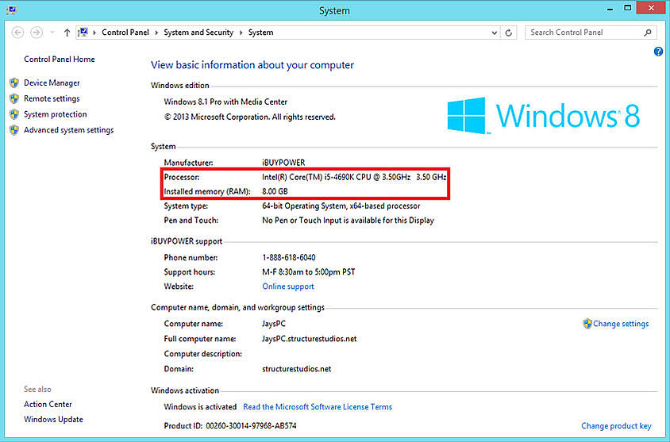Click the iBUYPOWER manufacturer value
Image resolution: width=670 pixels, height=442 pixels.
283,163
